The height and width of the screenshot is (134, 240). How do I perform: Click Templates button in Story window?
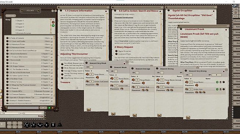11,16
